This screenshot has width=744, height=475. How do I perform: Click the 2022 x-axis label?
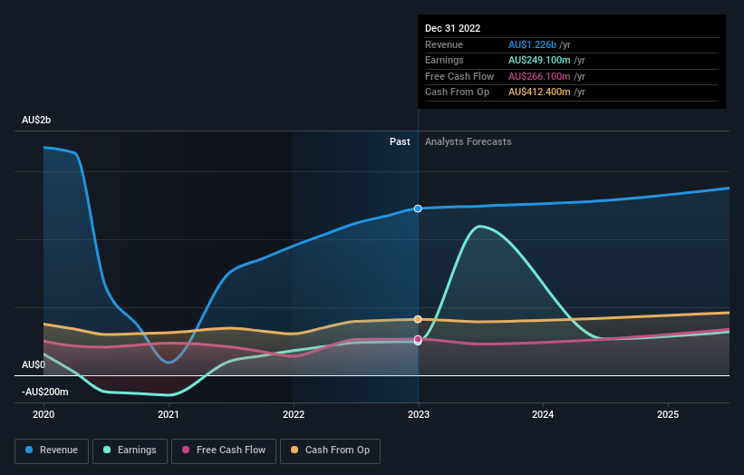tap(294, 414)
